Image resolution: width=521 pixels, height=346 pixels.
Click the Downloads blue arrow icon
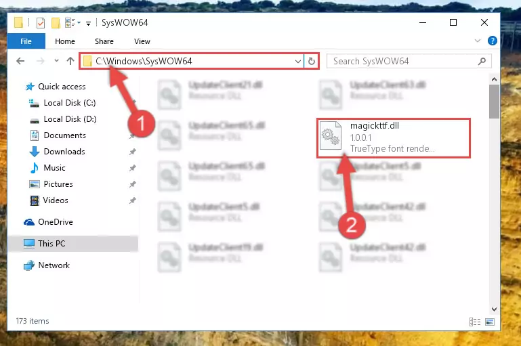35,152
